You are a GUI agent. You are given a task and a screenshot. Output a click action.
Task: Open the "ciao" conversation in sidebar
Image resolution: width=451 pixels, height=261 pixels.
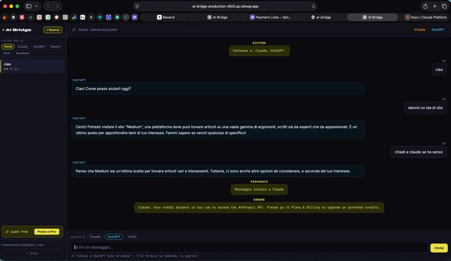32,66
